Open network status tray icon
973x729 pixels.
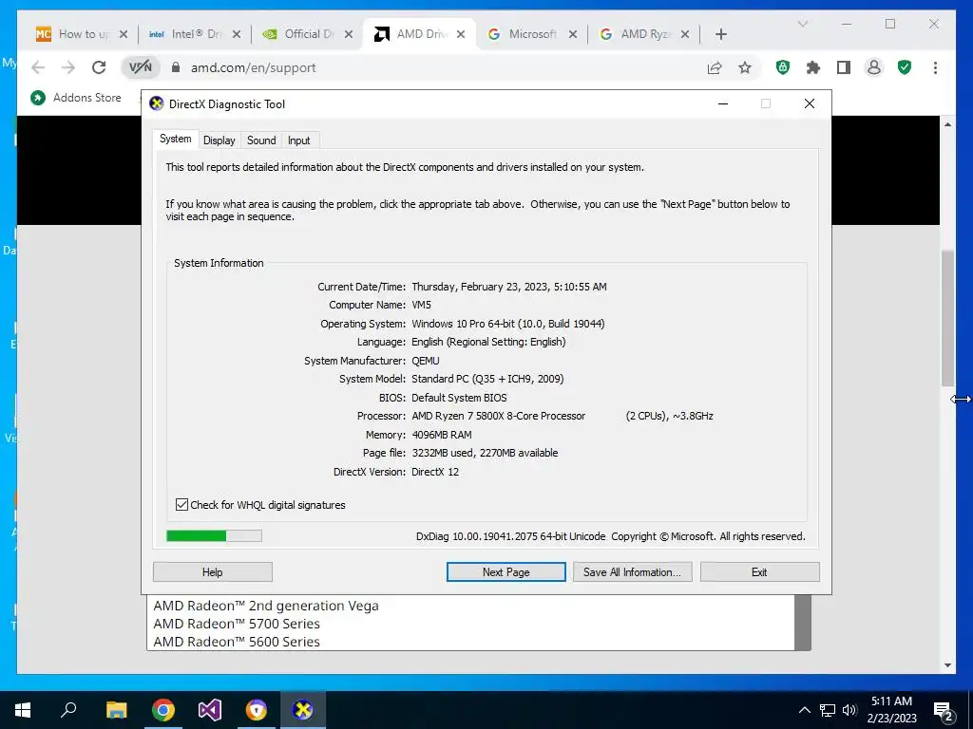tap(828, 710)
